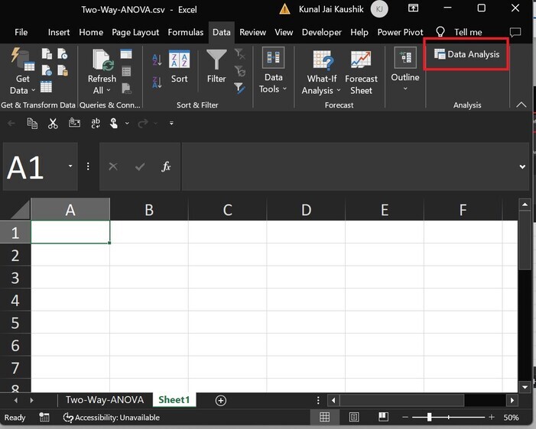The image size is (536, 429).
Task: Select cell B1 in the worksheet
Action: coord(148,232)
